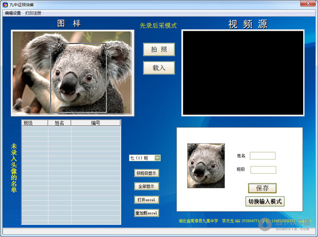This screenshot has height=237, width=318.
Task: Click the 按班级显示 button
Action: point(146,173)
